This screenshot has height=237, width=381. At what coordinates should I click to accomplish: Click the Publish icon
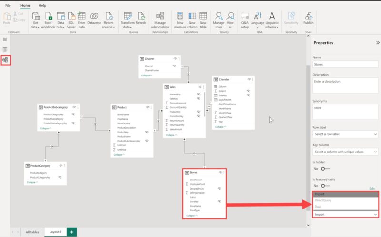[308, 17]
